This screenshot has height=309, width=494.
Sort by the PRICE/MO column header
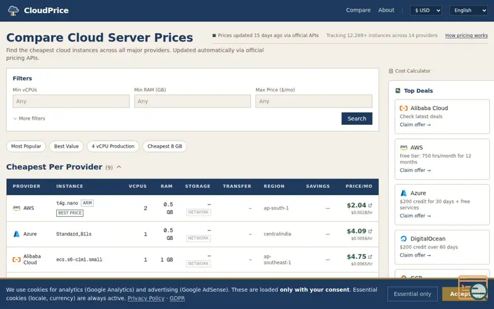pyautogui.click(x=359, y=187)
